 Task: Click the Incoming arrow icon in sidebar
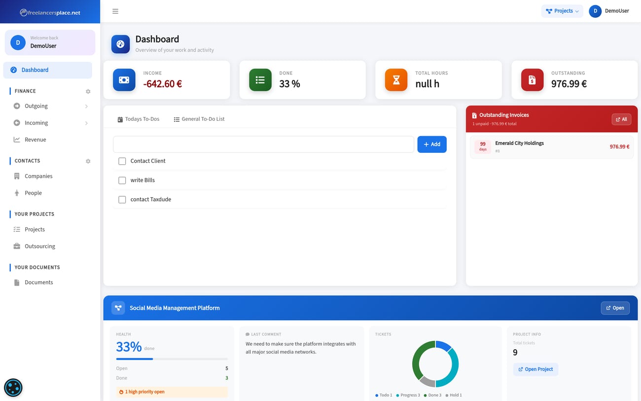point(17,123)
